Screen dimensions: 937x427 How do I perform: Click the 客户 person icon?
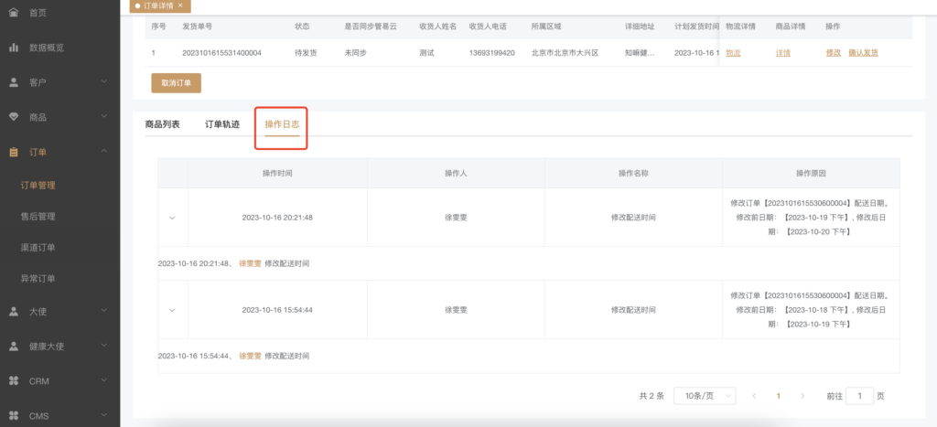[14, 82]
